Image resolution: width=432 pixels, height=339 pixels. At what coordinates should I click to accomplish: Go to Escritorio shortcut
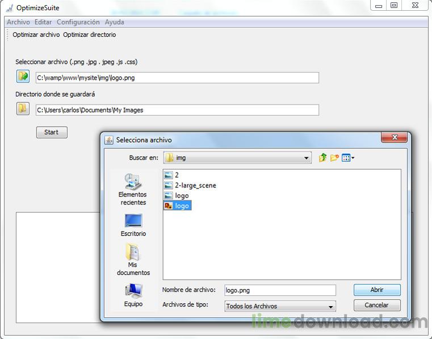pos(133,225)
